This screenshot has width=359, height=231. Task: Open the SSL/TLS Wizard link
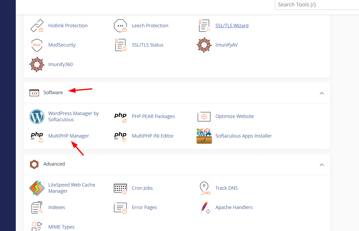click(232, 26)
